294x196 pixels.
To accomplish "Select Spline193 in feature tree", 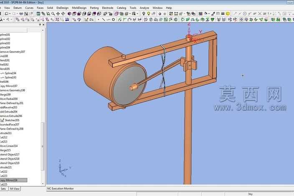I will pyautogui.click(x=10, y=77).
